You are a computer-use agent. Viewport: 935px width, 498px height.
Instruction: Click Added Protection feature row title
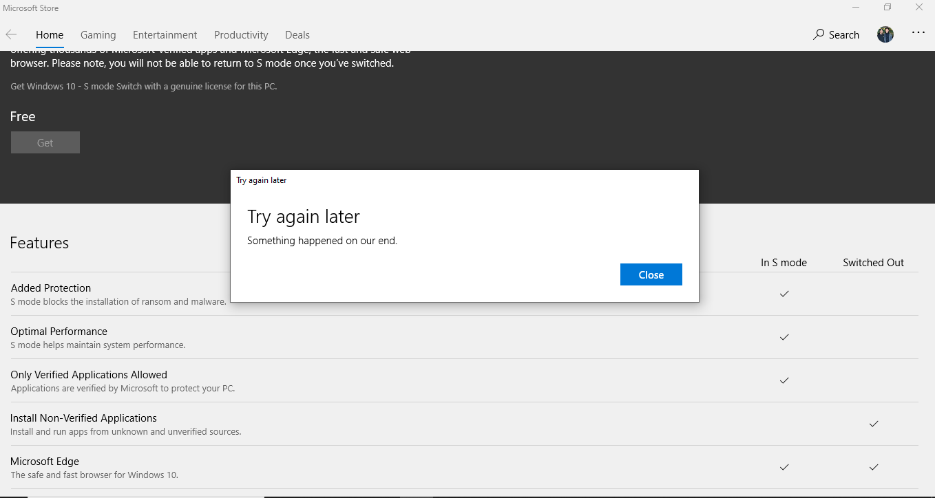click(x=51, y=288)
